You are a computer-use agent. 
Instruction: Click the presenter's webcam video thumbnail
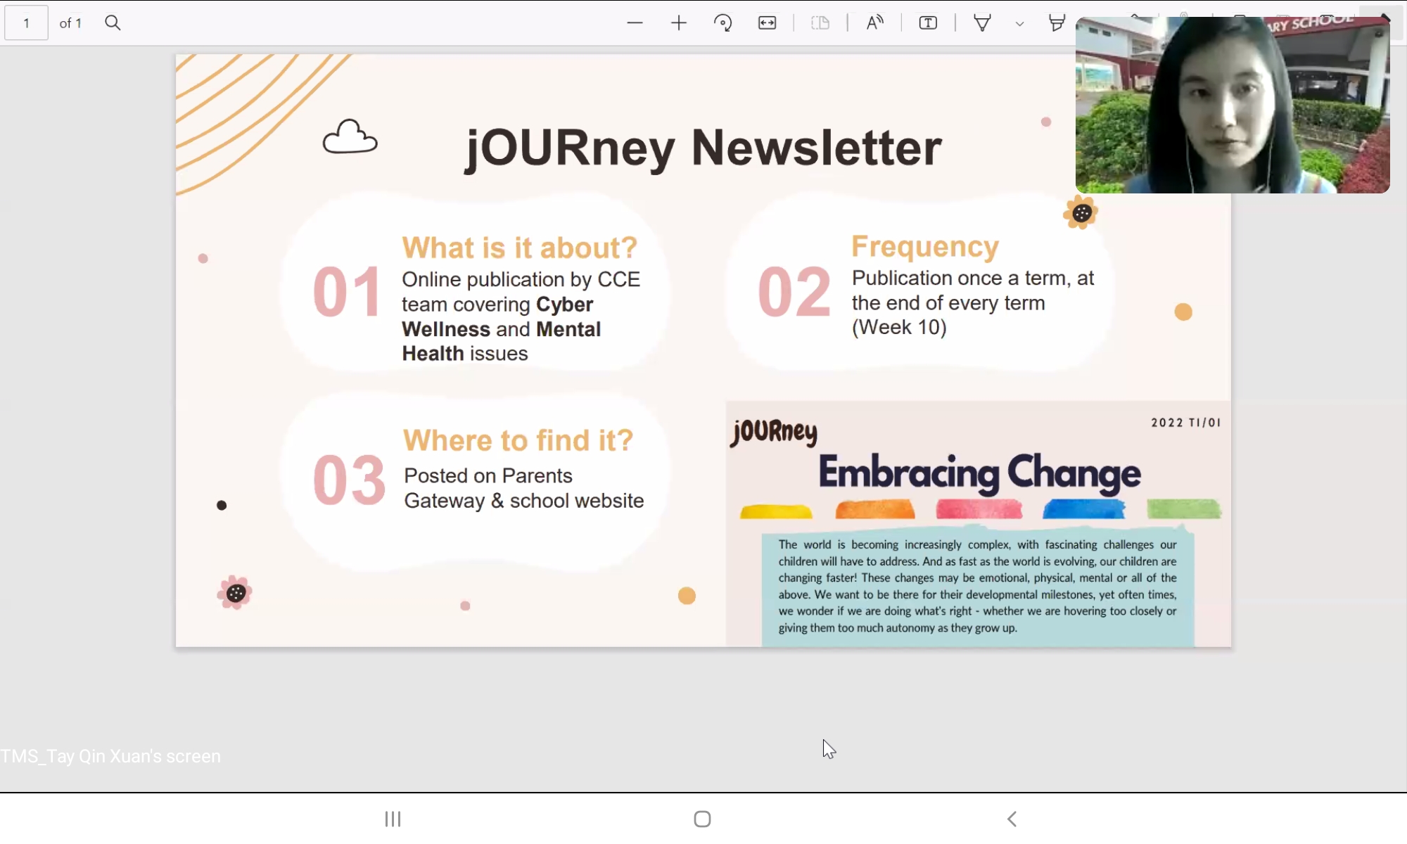pos(1233,105)
